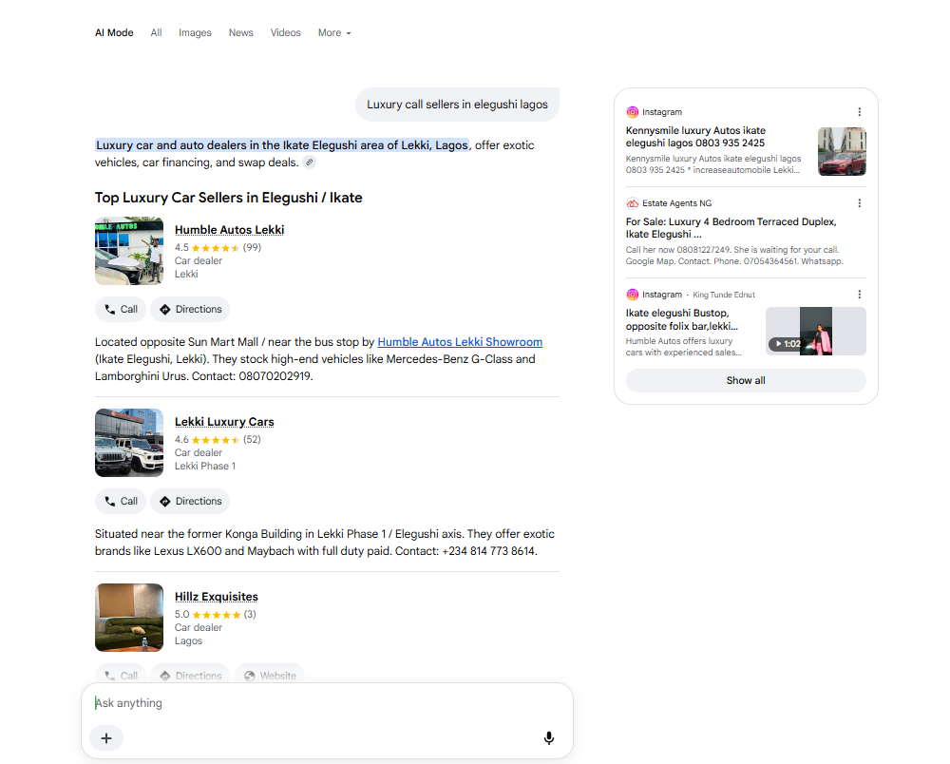Switch to the All results tab

(x=157, y=32)
